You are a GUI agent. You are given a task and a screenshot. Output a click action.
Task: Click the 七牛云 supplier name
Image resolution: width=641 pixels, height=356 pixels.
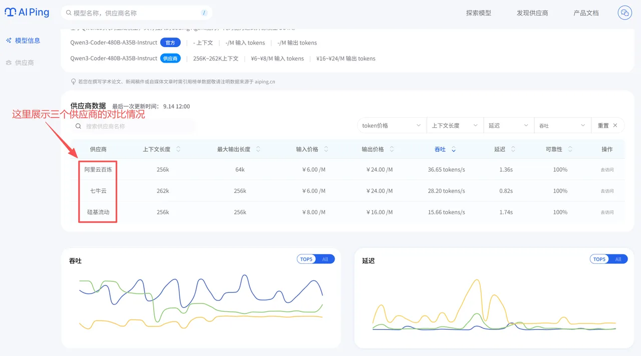point(98,191)
